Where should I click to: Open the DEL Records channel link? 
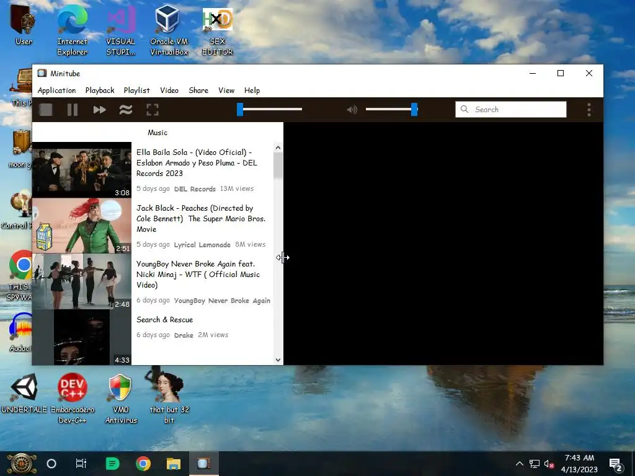coord(195,189)
